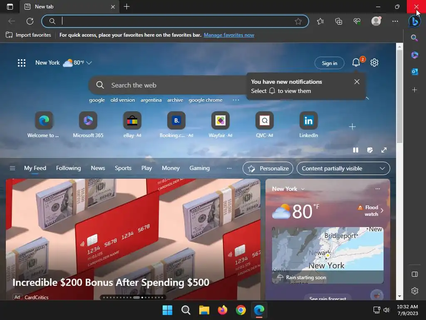Viewport: 426px width, 320px height.
Task: Expand the New York weather dropdown
Action: click(89, 63)
